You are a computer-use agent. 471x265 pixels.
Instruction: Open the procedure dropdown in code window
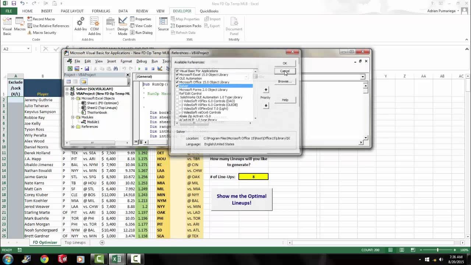click(x=362, y=77)
